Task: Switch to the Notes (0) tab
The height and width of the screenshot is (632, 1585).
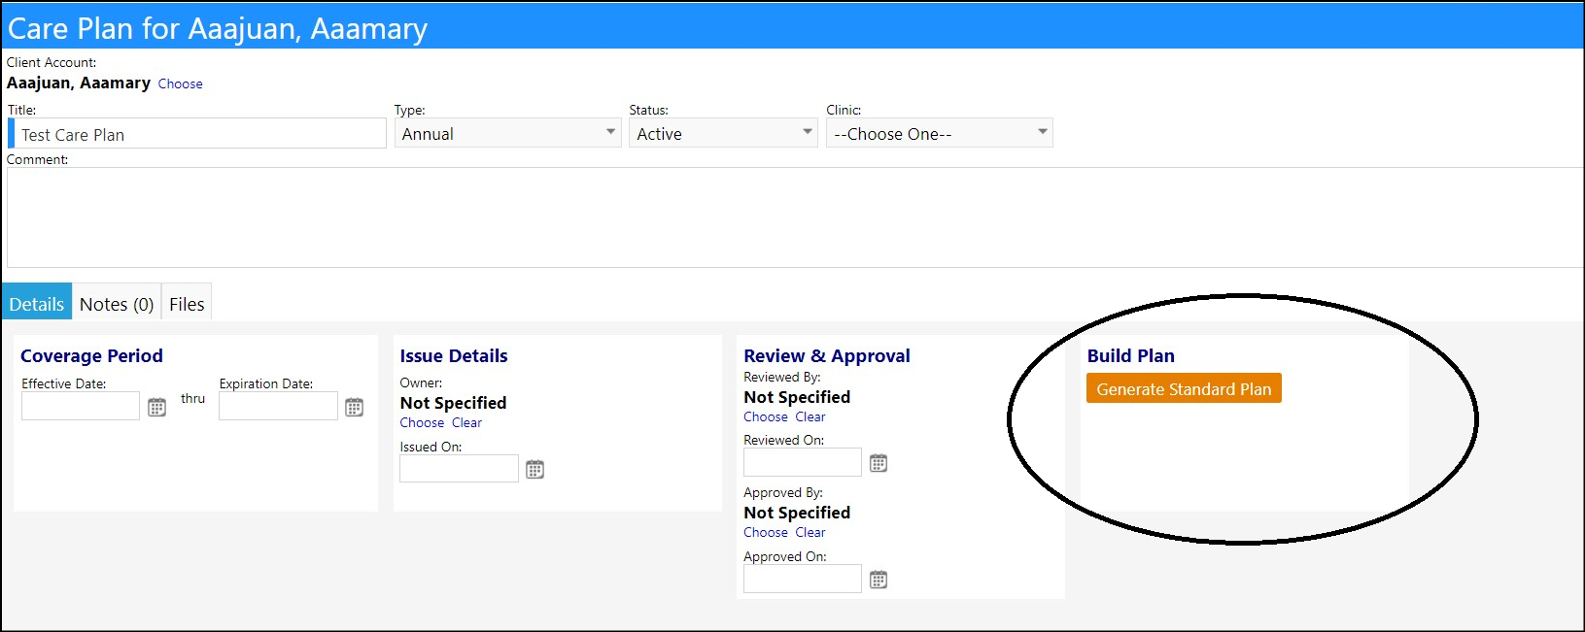Action: click(117, 304)
